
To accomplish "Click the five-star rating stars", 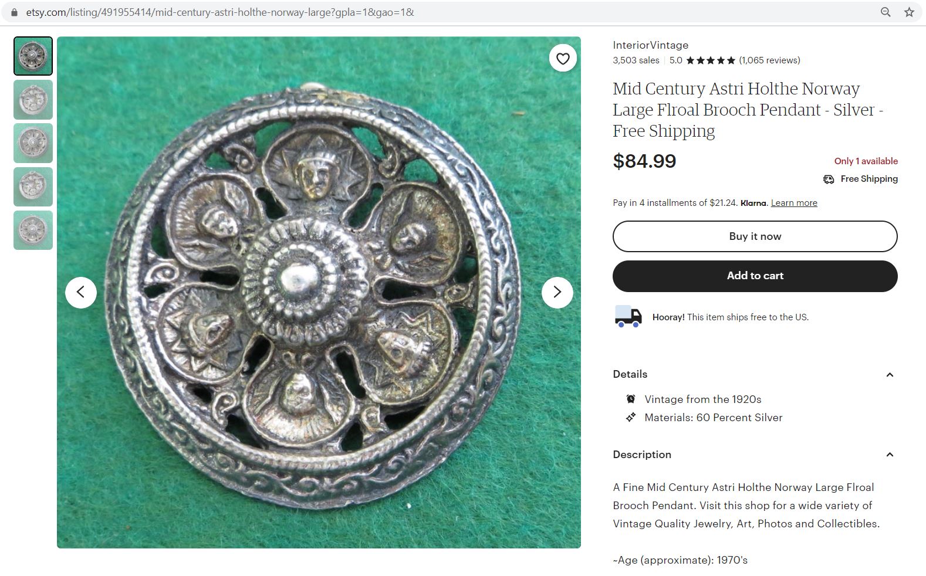I will pyautogui.click(x=710, y=60).
